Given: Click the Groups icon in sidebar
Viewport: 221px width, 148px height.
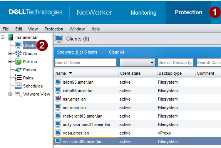Looking at the screenshot, I should click(x=18, y=54).
